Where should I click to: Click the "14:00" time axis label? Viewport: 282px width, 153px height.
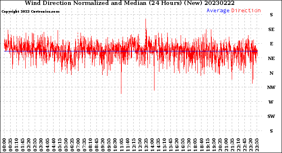152,145
